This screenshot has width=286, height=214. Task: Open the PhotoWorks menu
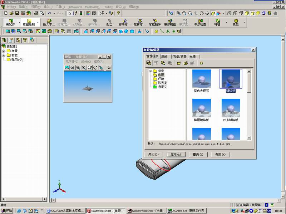point(75,7)
